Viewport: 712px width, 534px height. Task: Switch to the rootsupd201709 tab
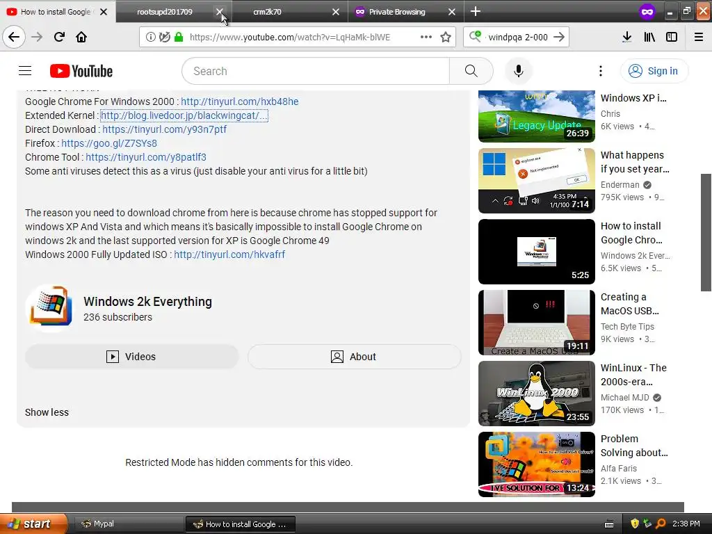(x=164, y=12)
